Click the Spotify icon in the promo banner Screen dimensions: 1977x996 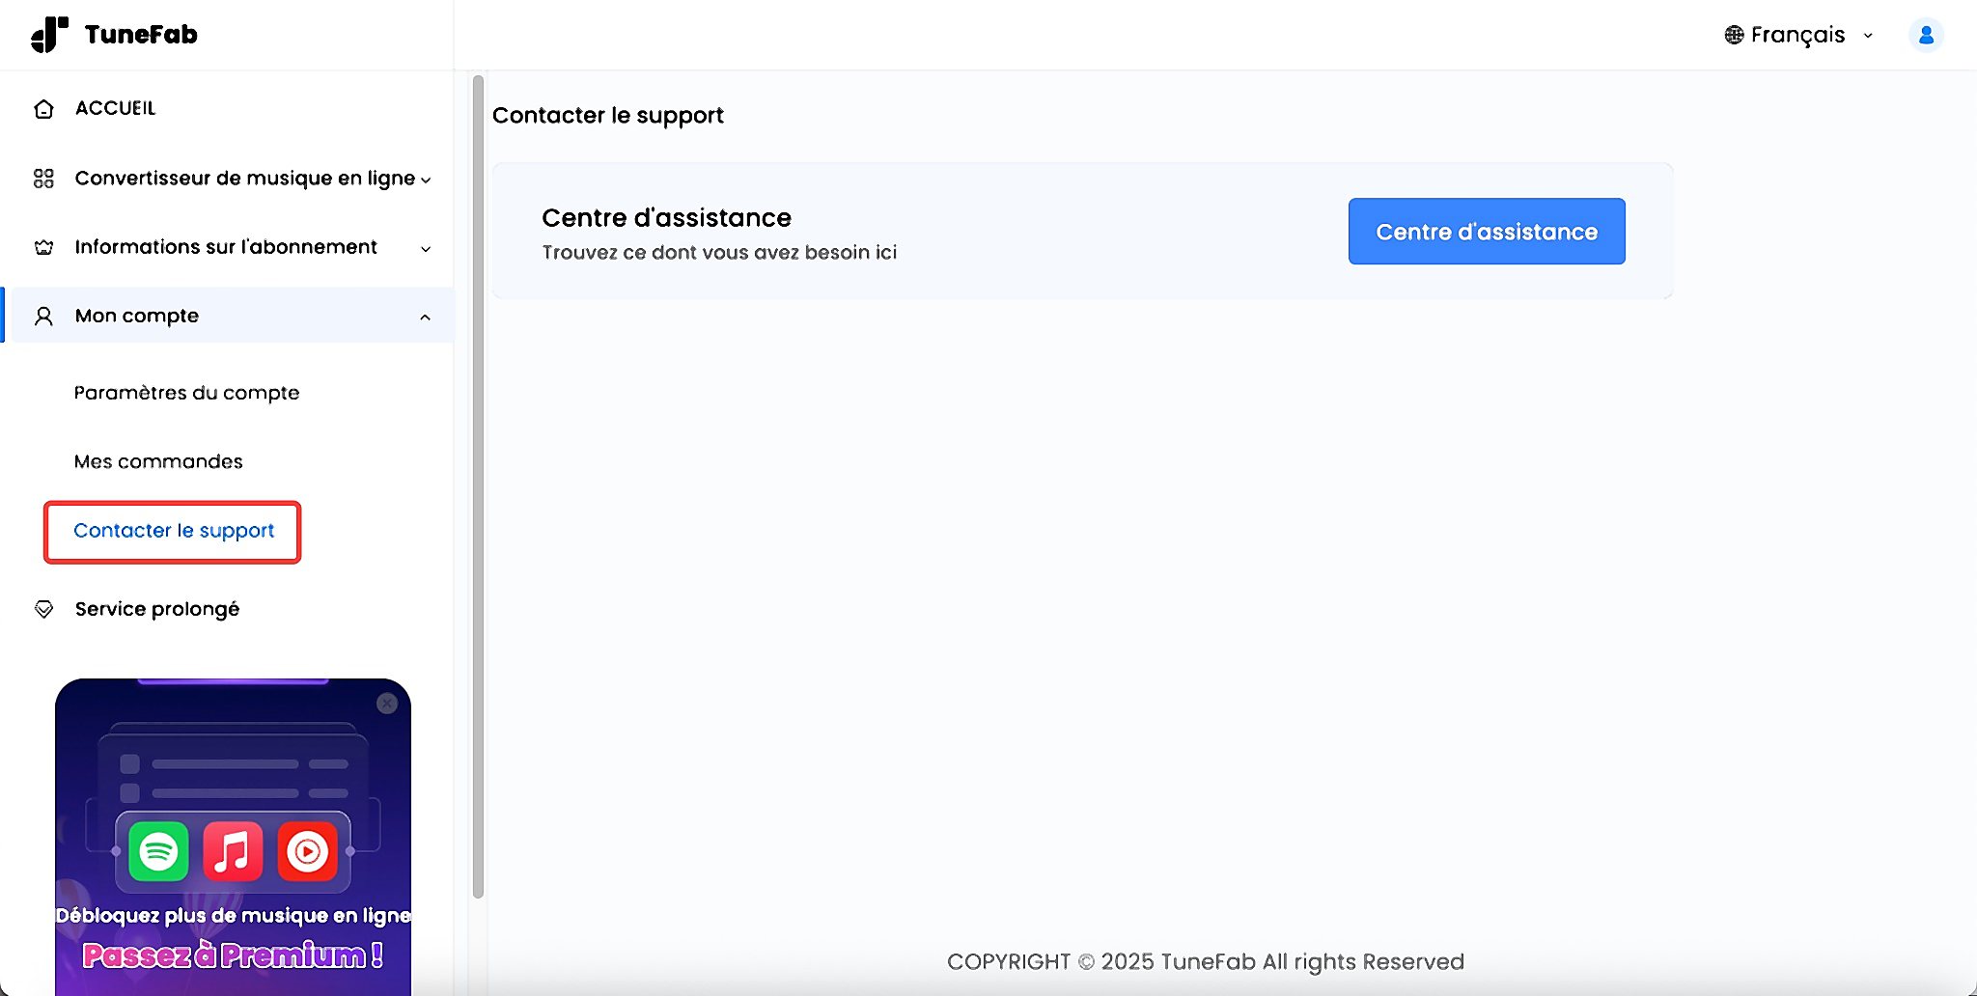click(x=158, y=850)
